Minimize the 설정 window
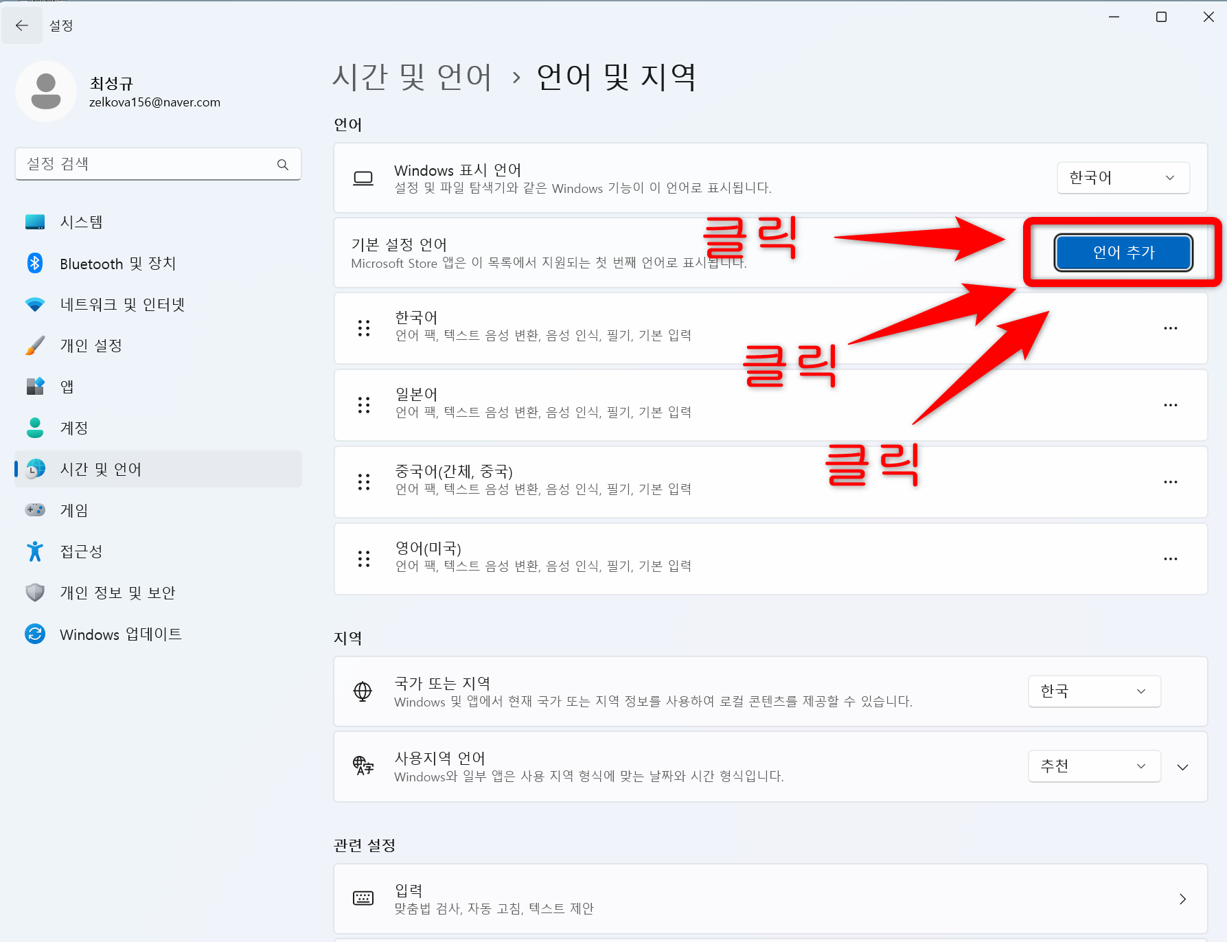1227x942 pixels. click(1114, 17)
